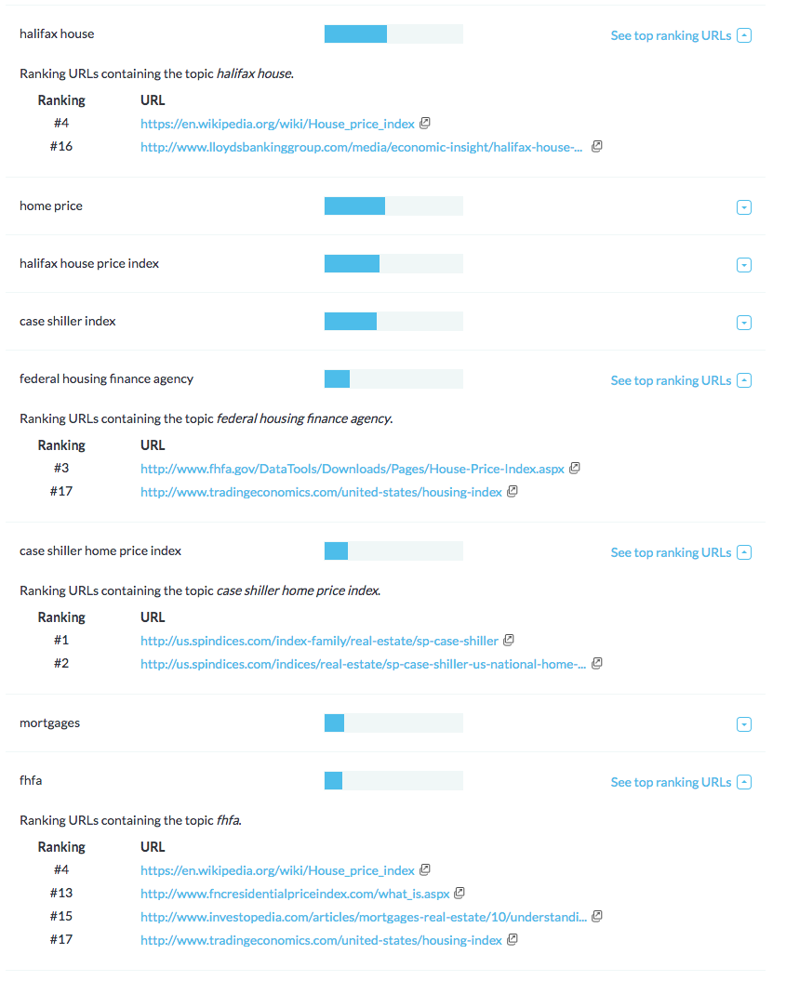Click the case shiller home price index bar
786x981 pixels.
pos(393,551)
